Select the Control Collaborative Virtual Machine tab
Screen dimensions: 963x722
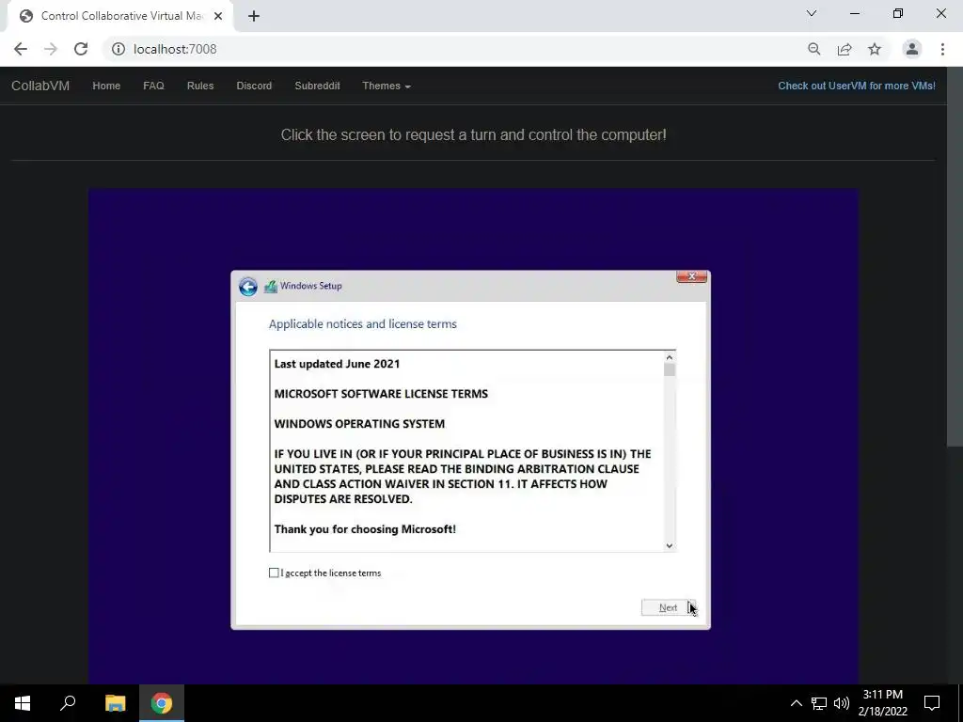pos(119,16)
